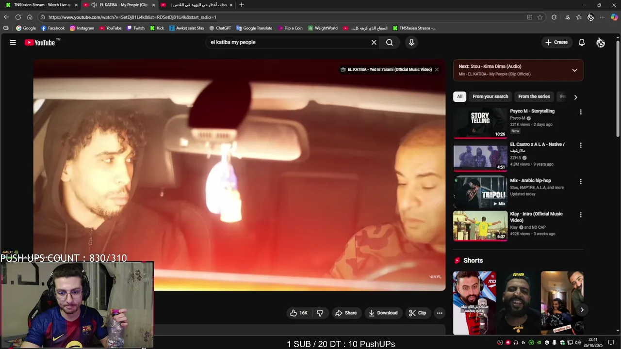Open browser extensions puzzle icon

tap(554, 17)
